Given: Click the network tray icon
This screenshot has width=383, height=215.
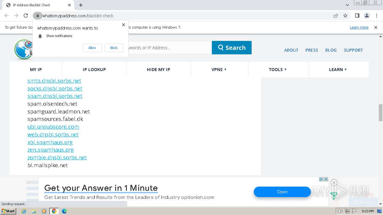Looking at the screenshot, I should pyautogui.click(x=347, y=211).
